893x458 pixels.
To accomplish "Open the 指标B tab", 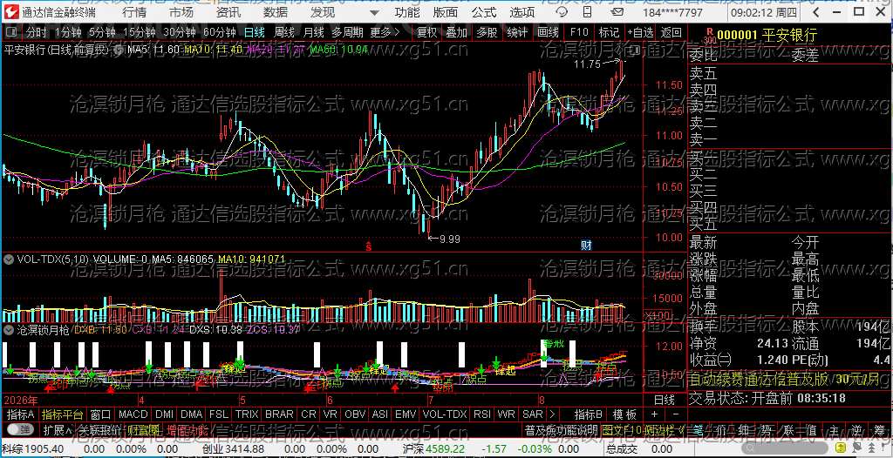I will [x=589, y=414].
